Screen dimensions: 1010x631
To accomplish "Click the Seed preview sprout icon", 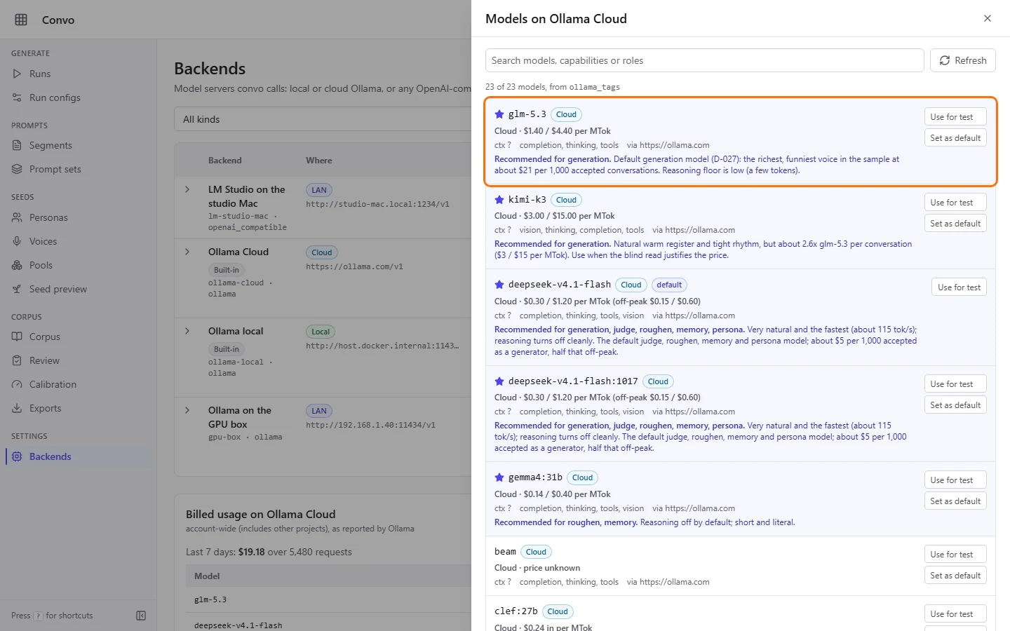I will tap(17, 289).
